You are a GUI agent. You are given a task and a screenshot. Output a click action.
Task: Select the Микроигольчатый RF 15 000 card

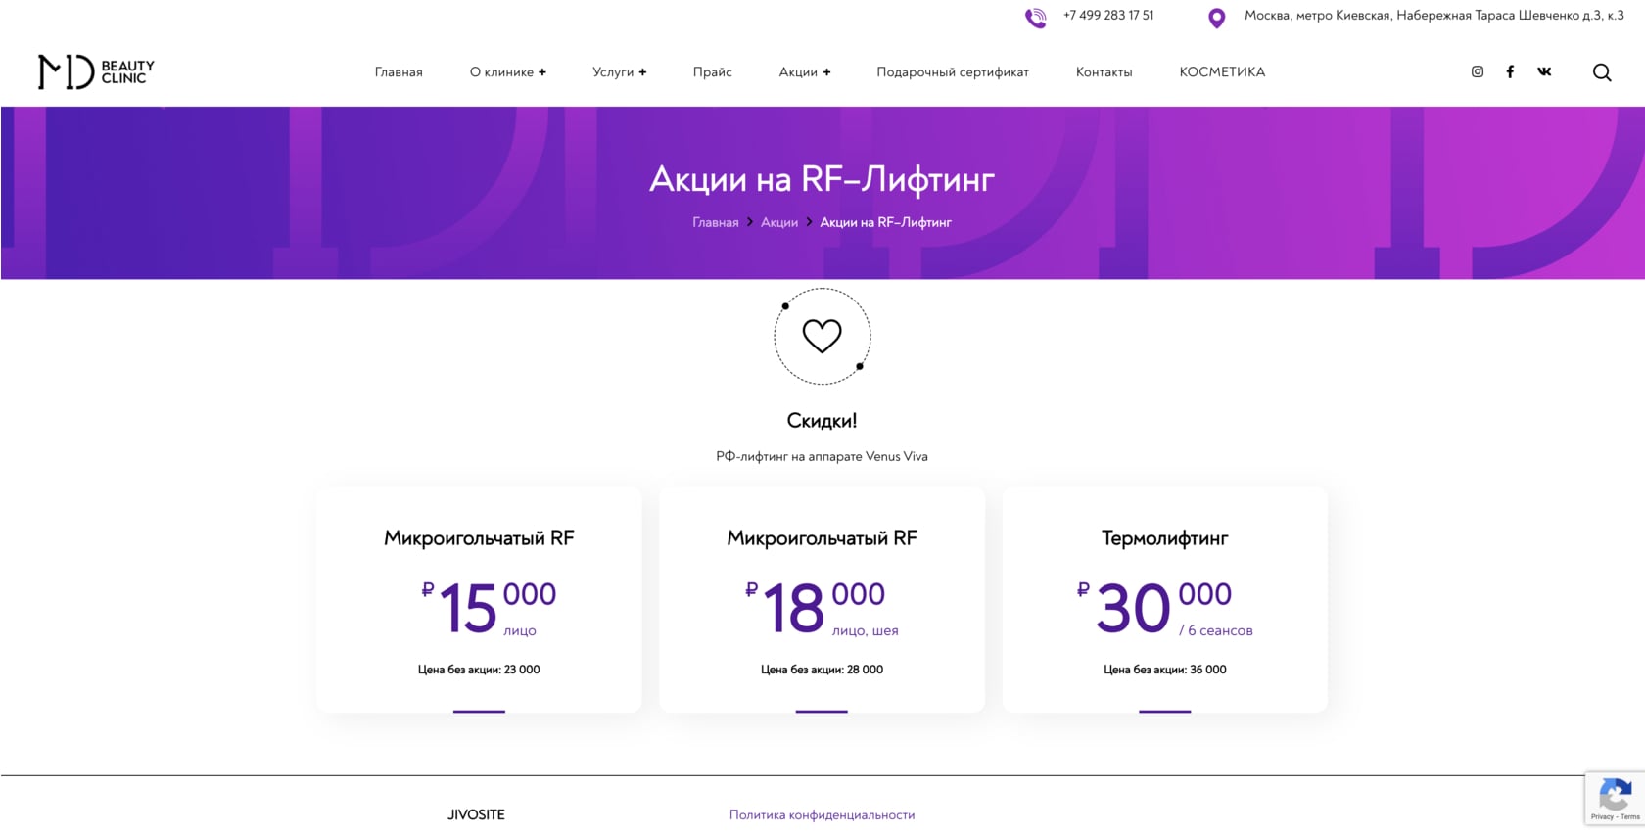pos(479,600)
